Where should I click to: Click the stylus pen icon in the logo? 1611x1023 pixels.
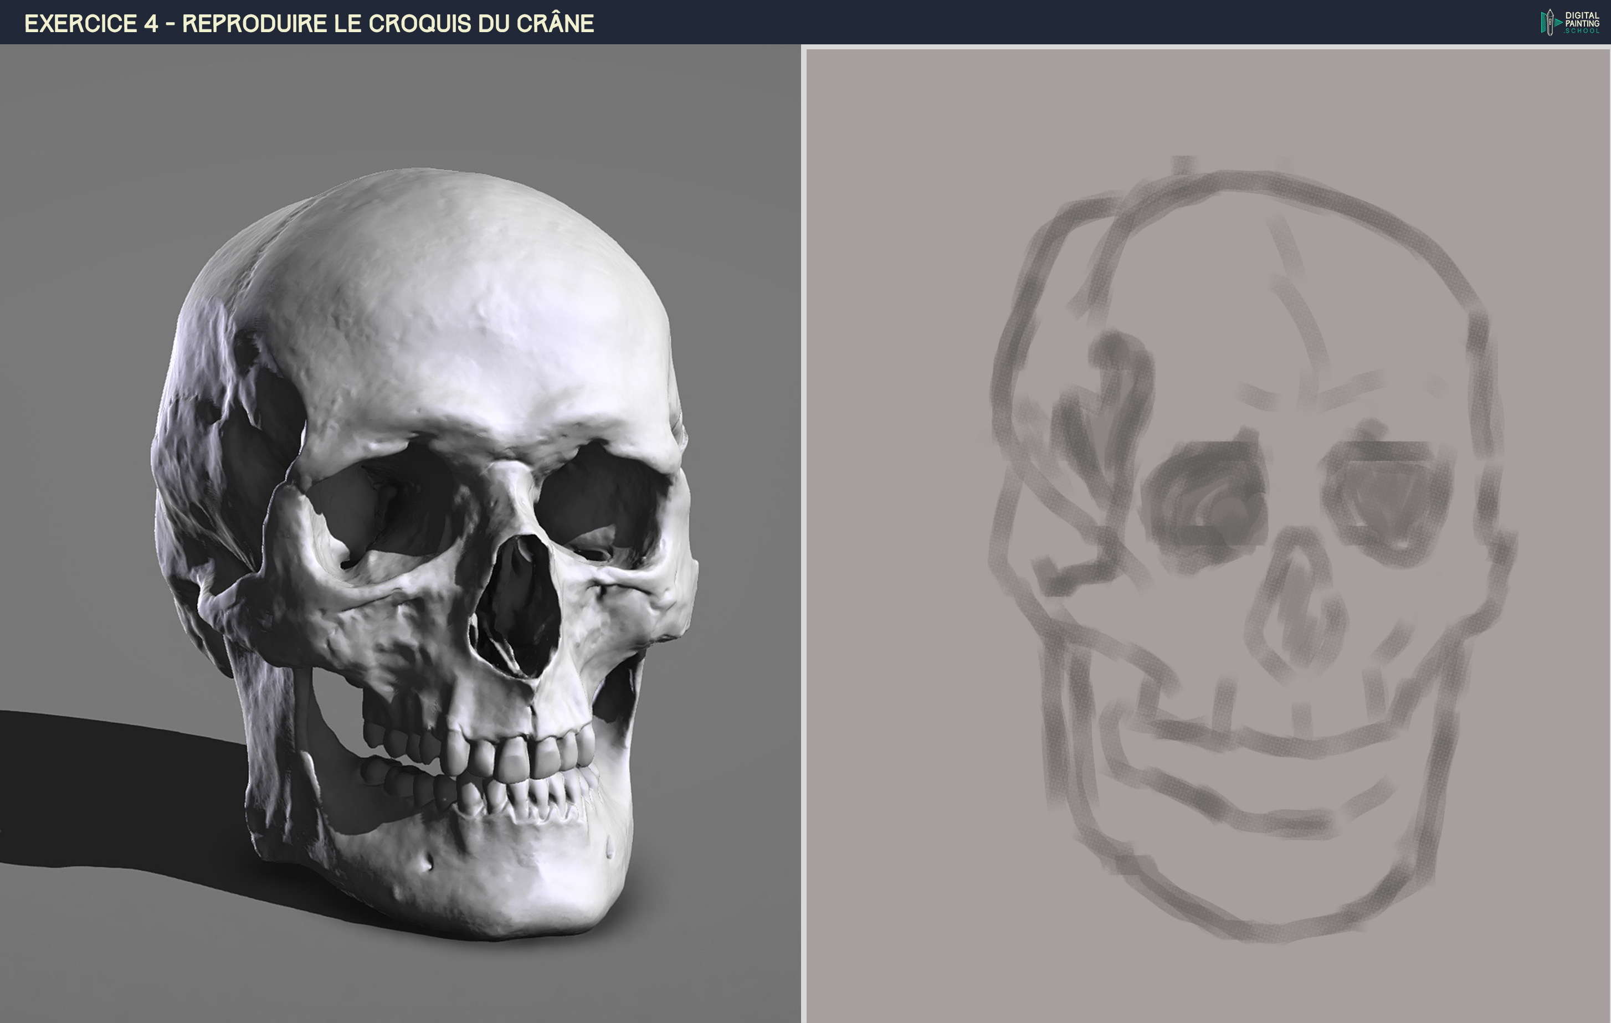click(1550, 22)
